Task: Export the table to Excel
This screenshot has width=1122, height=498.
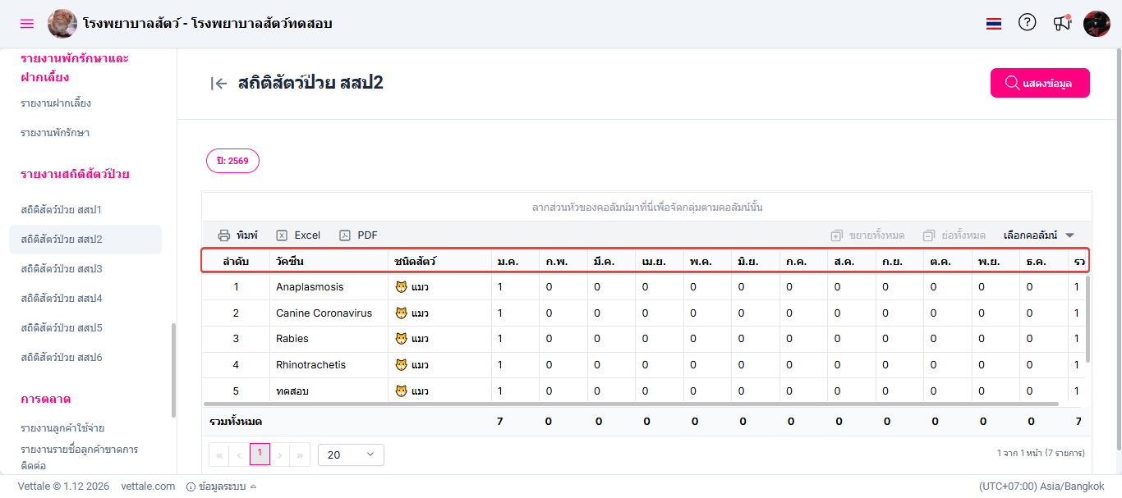Action: pyautogui.click(x=298, y=235)
